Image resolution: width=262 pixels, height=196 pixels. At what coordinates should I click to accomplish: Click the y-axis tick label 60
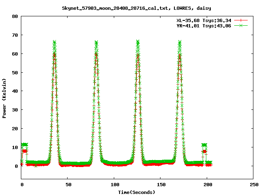pyautogui.click(x=15, y=54)
